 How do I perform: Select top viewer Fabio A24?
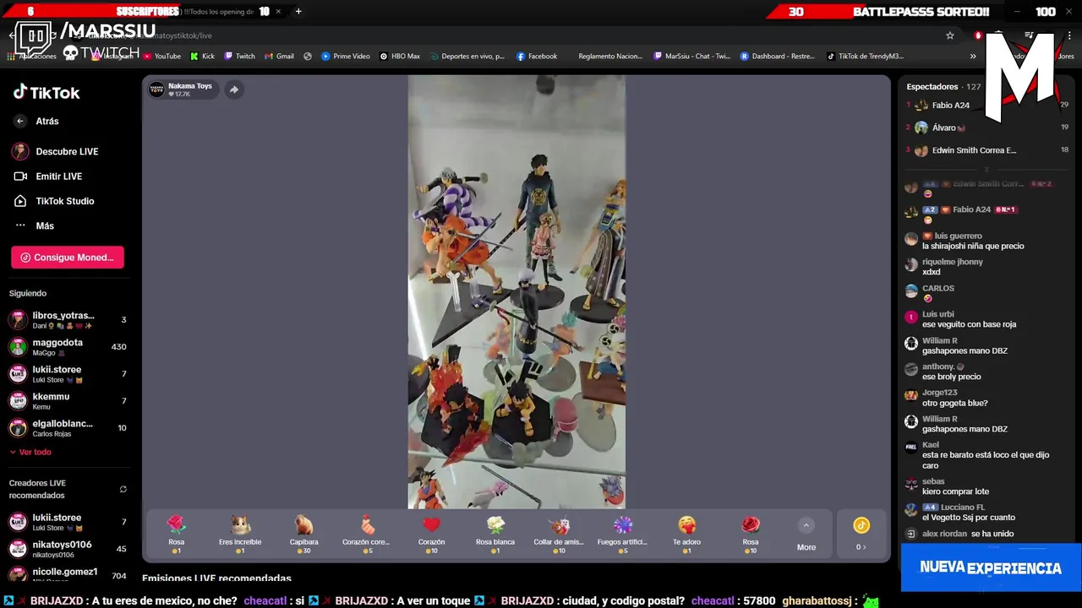[951, 106]
